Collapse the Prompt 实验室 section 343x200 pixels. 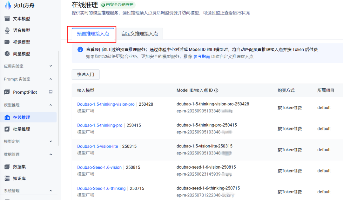point(51,79)
